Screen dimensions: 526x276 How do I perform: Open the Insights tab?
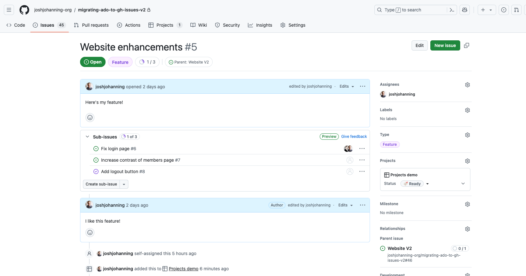(260, 25)
